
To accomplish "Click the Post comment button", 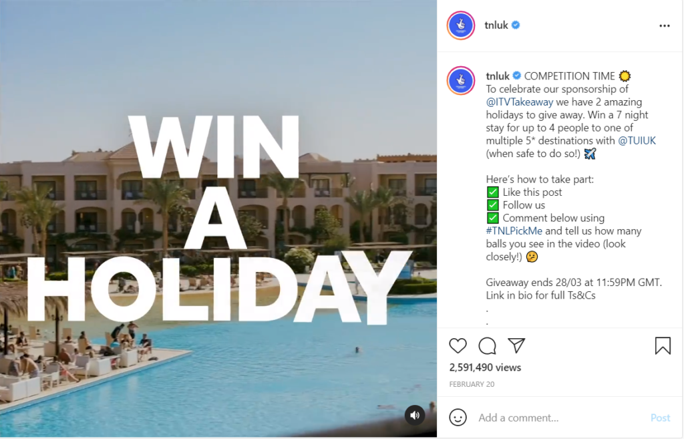I will tap(660, 418).
